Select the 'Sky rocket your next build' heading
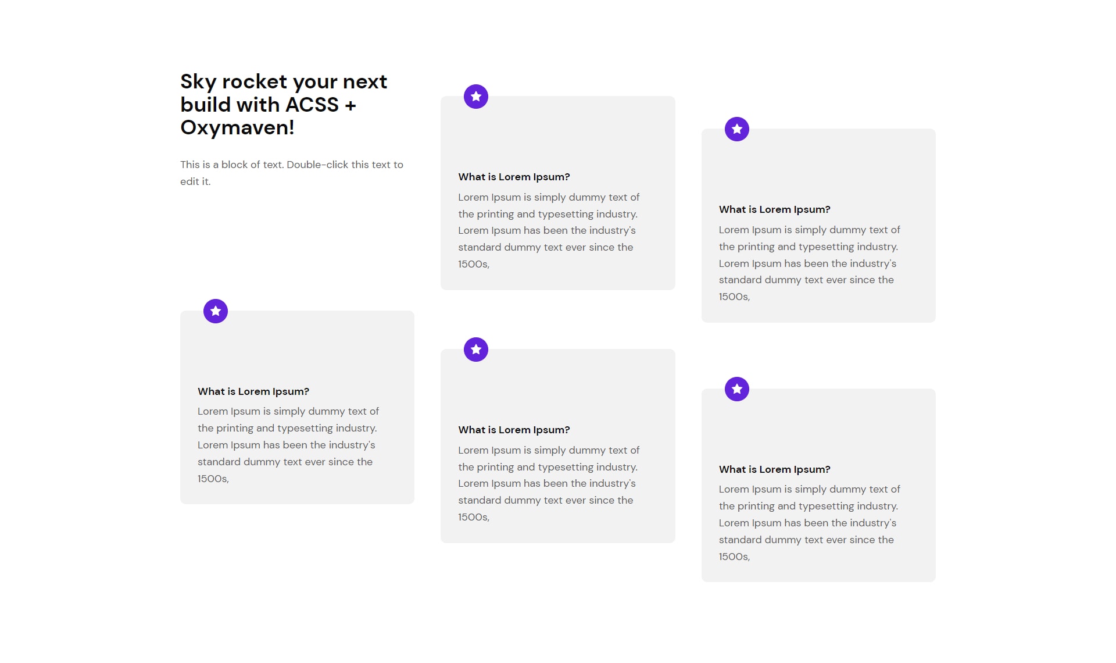This screenshot has width=1116, height=663. (x=284, y=105)
